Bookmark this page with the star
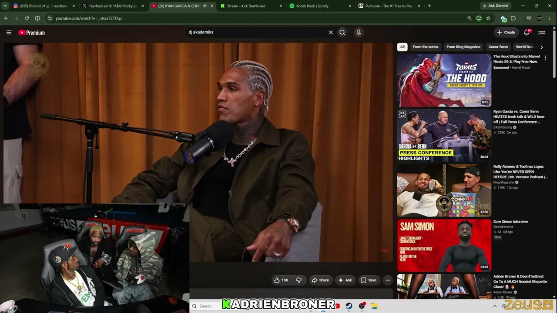Image resolution: width=557 pixels, height=313 pixels. tap(488, 18)
